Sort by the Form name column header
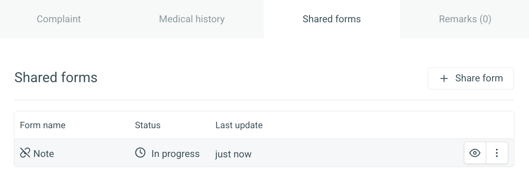The height and width of the screenshot is (185, 529). [x=43, y=125]
